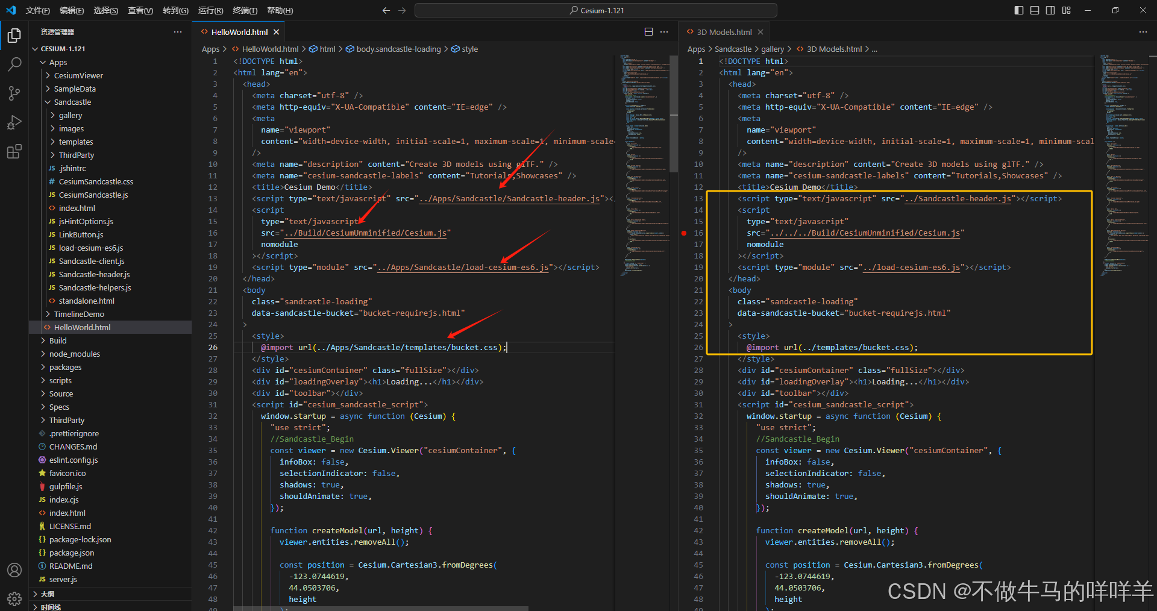This screenshot has height=611, width=1157.
Task: Open the 转到(G) menu
Action: tap(175, 10)
